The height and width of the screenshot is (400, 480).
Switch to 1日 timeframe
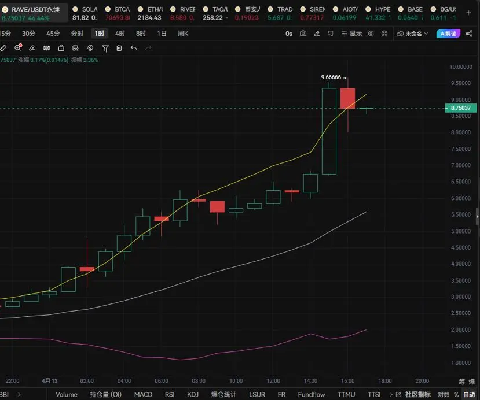pos(162,34)
